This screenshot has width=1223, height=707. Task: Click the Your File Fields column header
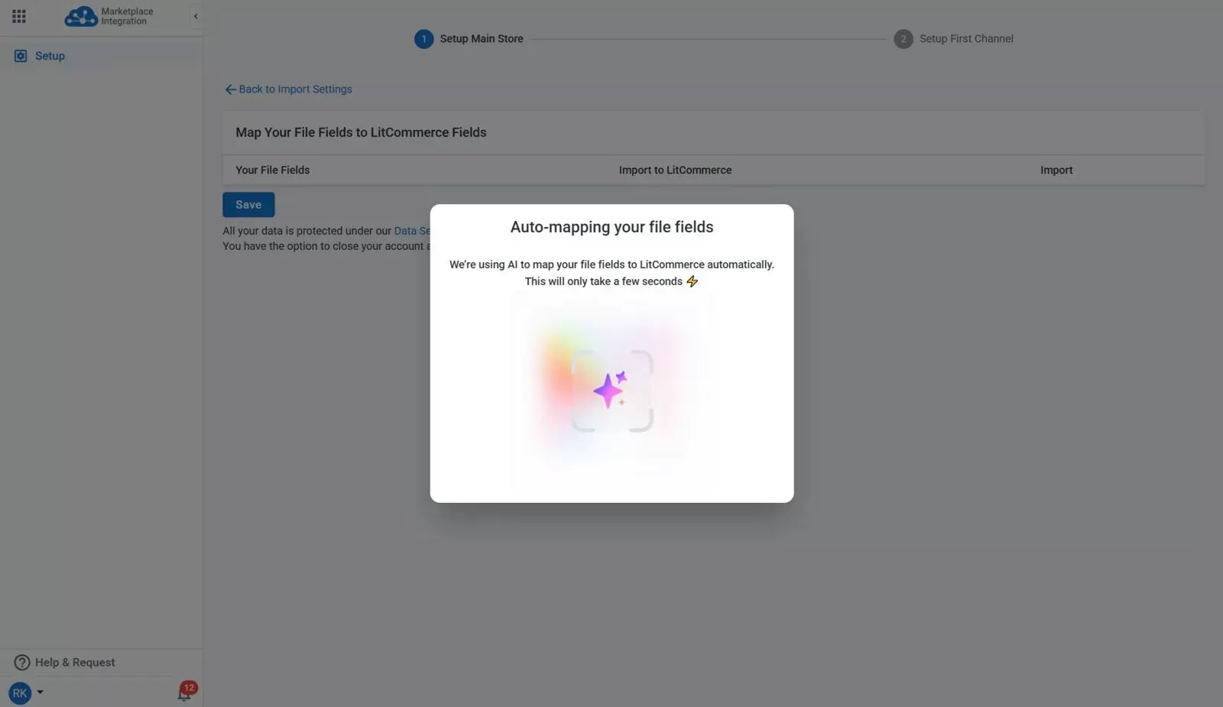pyautogui.click(x=272, y=170)
